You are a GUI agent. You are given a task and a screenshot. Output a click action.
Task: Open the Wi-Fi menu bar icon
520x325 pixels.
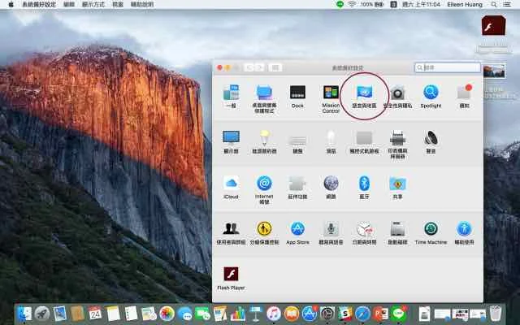click(352, 4)
